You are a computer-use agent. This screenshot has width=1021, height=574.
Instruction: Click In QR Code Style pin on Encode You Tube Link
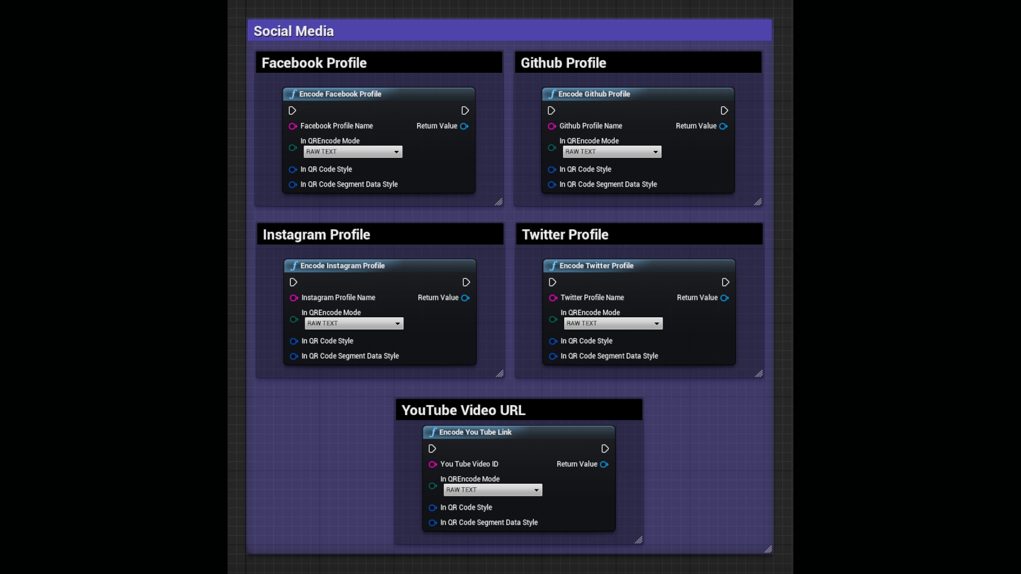click(431, 508)
